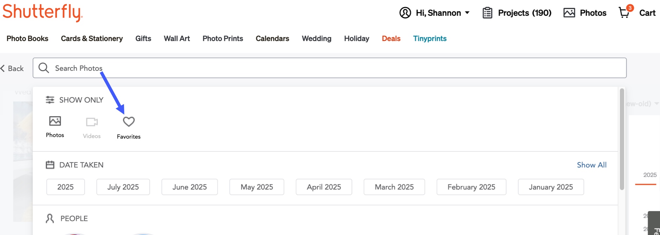The width and height of the screenshot is (660, 235).
Task: Click the search magnifier icon
Action: pyautogui.click(x=44, y=68)
